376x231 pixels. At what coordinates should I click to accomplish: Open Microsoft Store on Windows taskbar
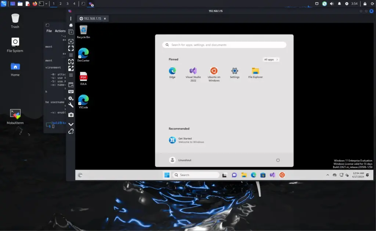click(263, 175)
